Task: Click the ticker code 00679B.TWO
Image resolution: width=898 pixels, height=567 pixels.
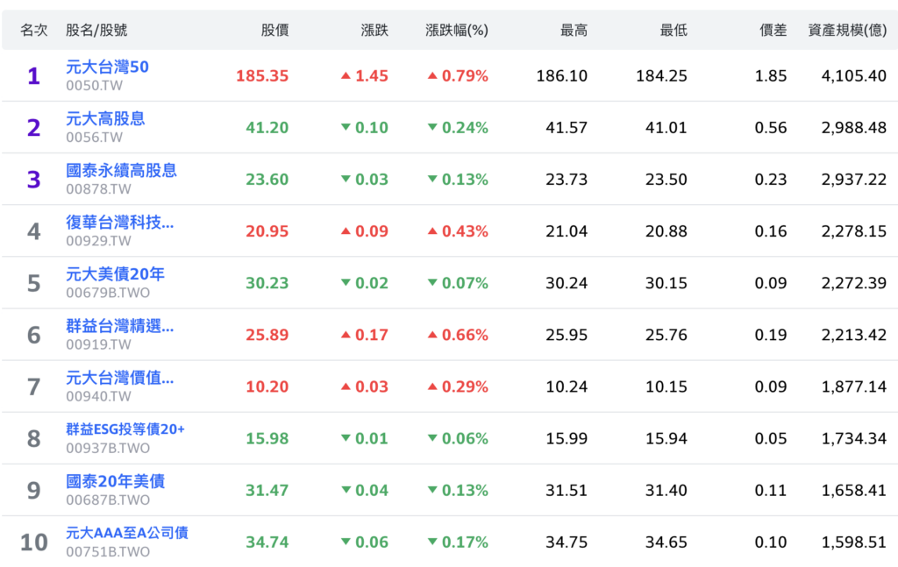Action: 108,293
